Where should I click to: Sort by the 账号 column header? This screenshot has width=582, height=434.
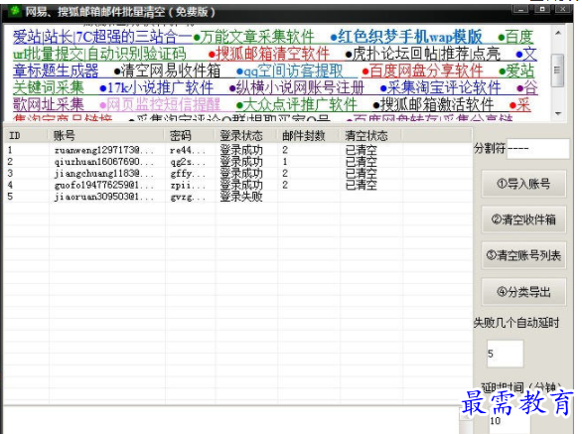106,135
